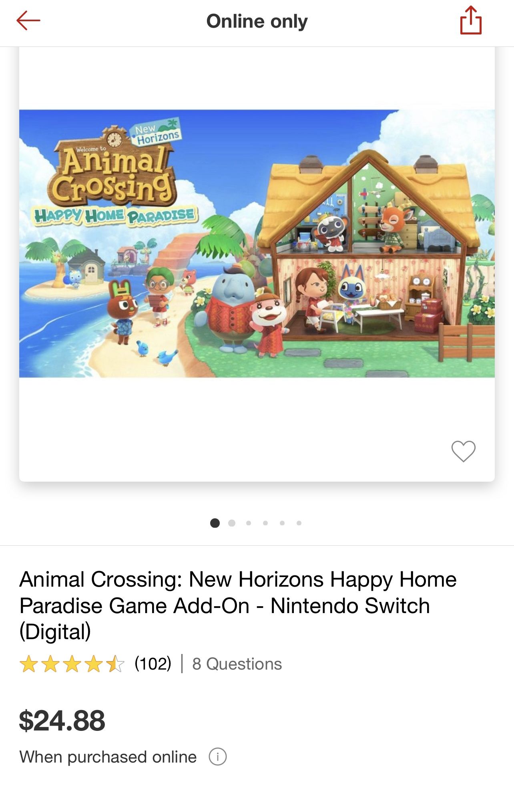Open the (102) reviews count
The width and height of the screenshot is (514, 787).
pos(153,664)
